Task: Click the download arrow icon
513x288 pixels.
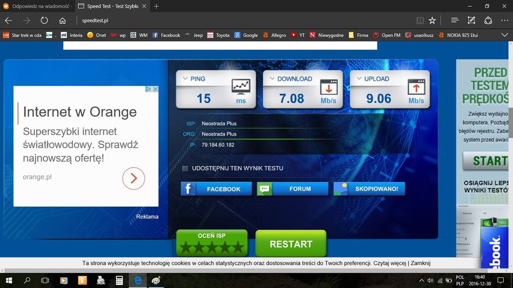Action: click(x=329, y=87)
